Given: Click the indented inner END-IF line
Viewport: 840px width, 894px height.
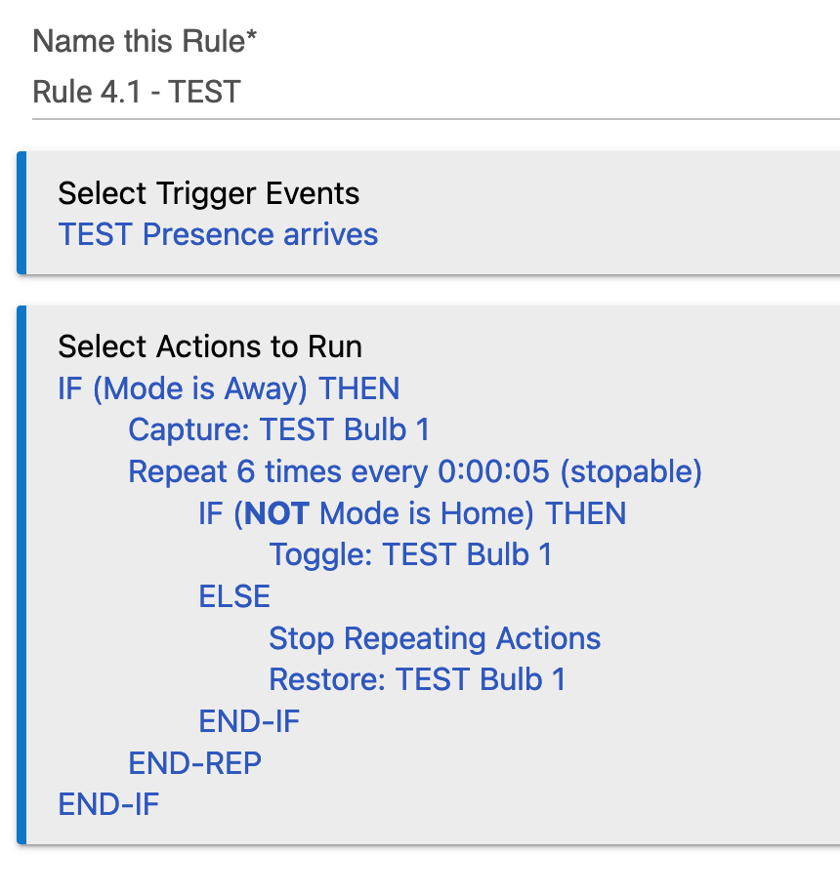Looking at the screenshot, I should [249, 721].
